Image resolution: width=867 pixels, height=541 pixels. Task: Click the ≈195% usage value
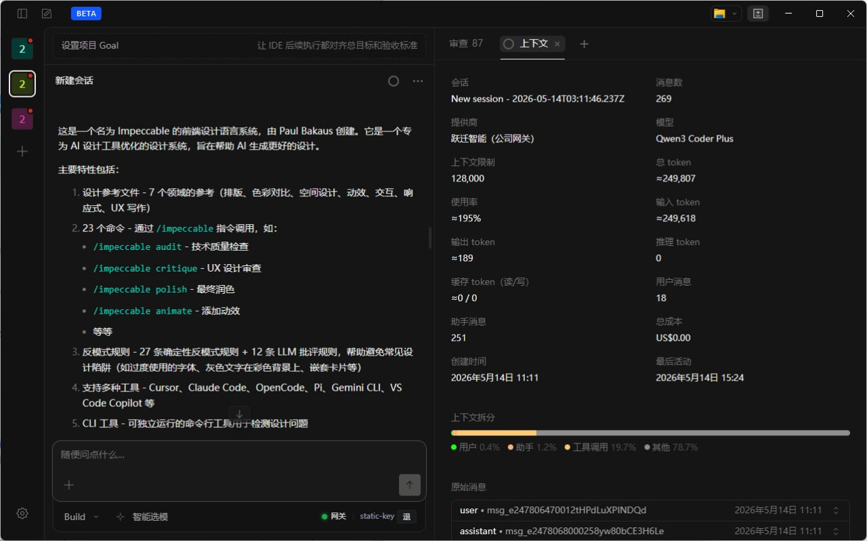466,218
